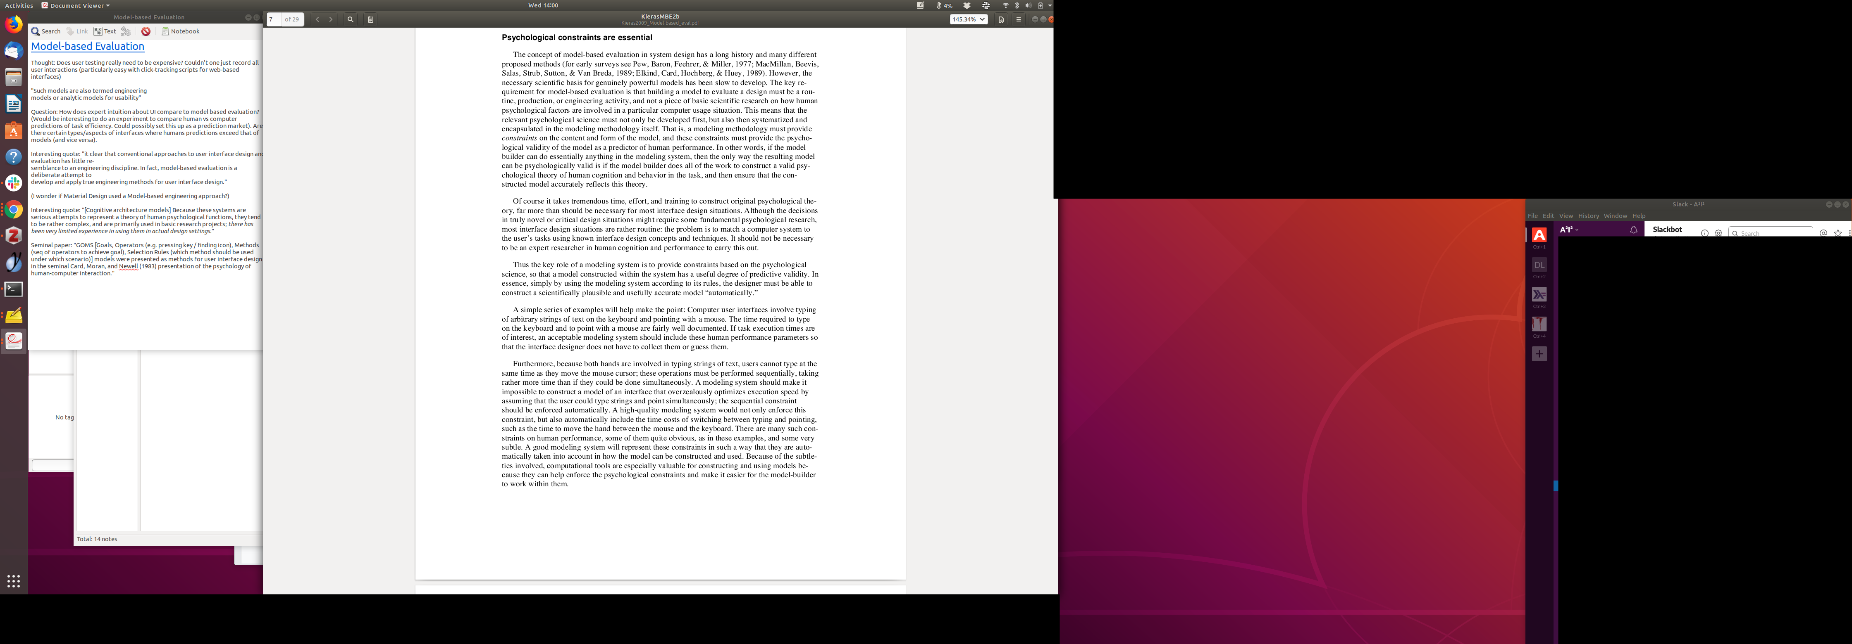Click Notebook button in notes toolbar
Screen dimensions: 1852x644
181,32
